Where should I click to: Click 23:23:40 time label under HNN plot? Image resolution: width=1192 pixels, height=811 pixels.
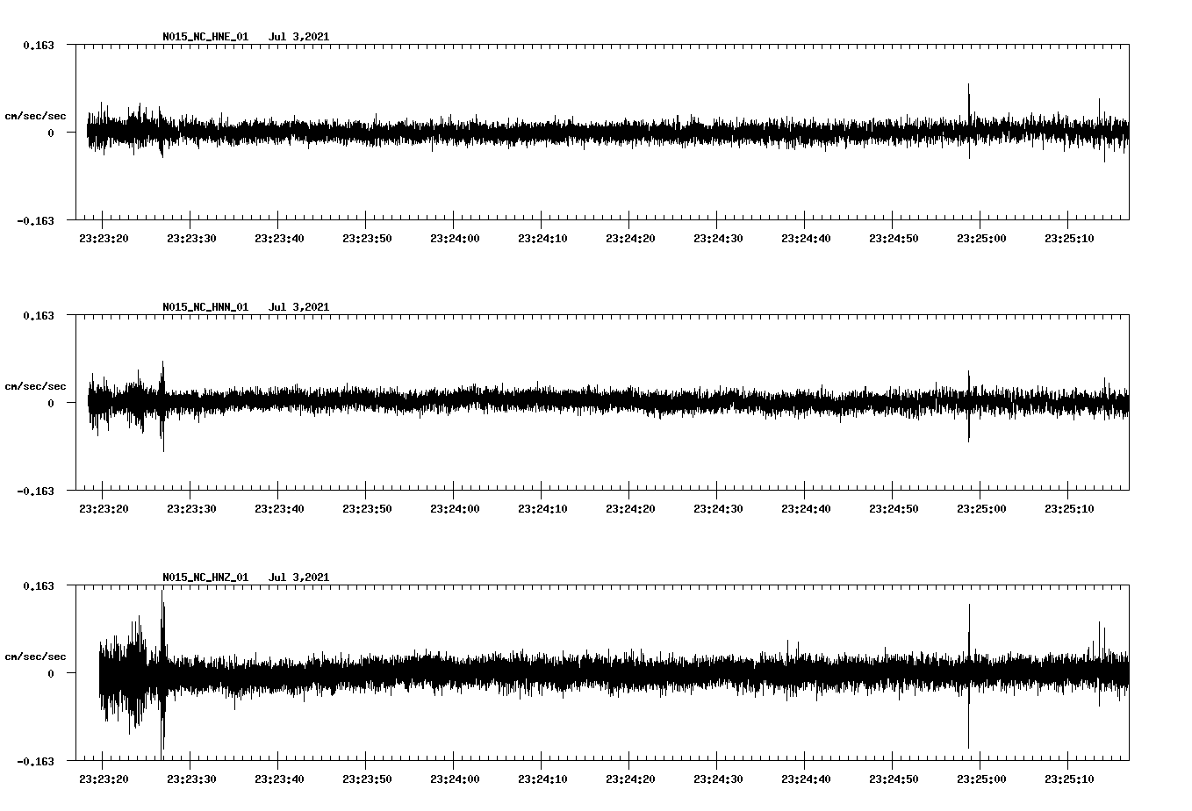[279, 508]
